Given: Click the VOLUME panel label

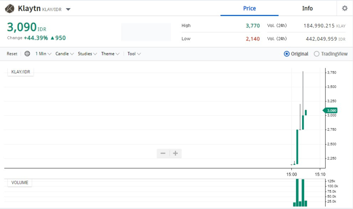Looking at the screenshot, I should pyautogui.click(x=20, y=182).
